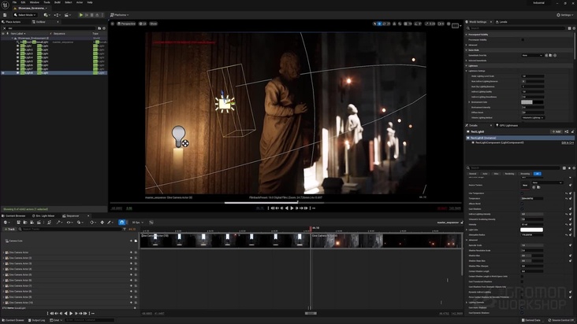Switch to the Env. Light Mixer tab

[43, 215]
